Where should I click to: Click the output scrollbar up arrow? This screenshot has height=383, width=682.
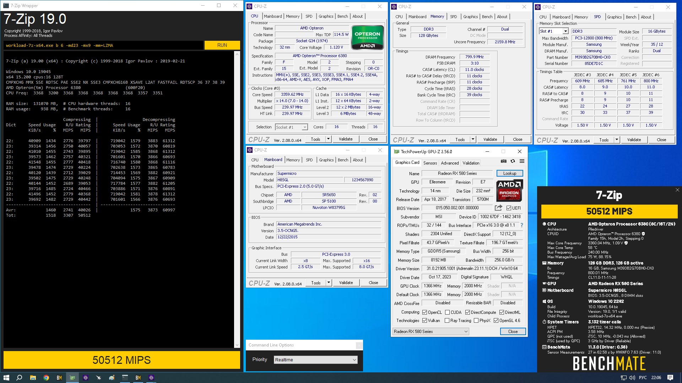(237, 54)
